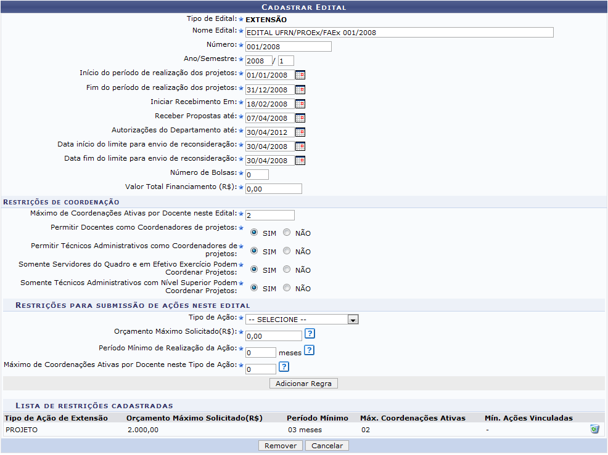Select NÃO for Permitir Técnicos Administrativos como Coordenadores
This screenshot has height=455, width=608.
287,251
